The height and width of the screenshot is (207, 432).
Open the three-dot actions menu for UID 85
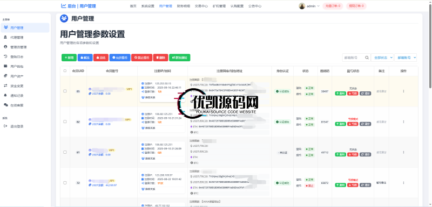click(x=403, y=91)
